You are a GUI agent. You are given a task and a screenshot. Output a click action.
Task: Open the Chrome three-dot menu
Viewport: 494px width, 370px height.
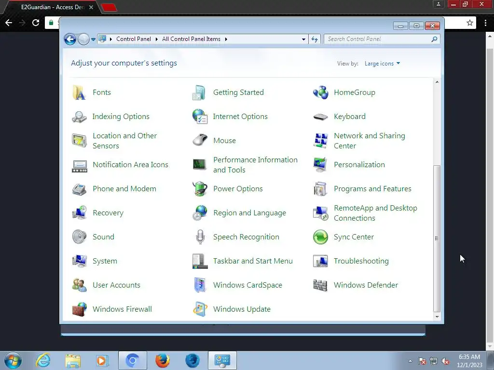(485, 23)
